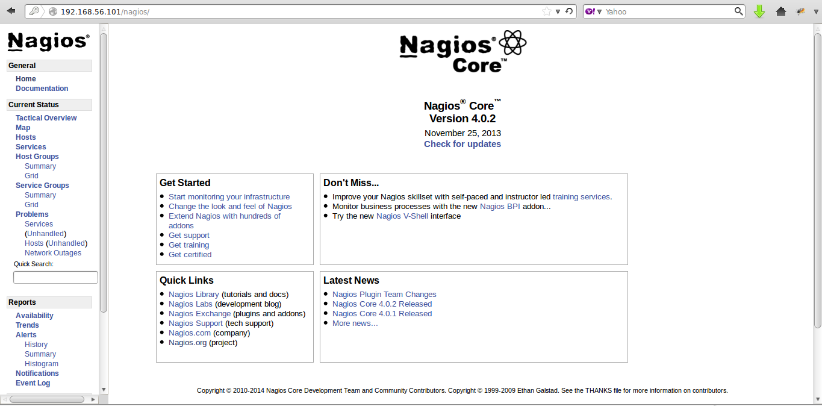Show the Services status page

coord(31,147)
